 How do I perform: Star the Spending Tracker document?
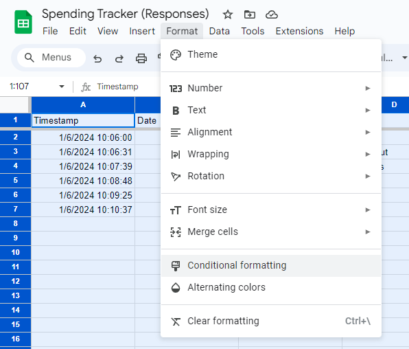pos(227,14)
